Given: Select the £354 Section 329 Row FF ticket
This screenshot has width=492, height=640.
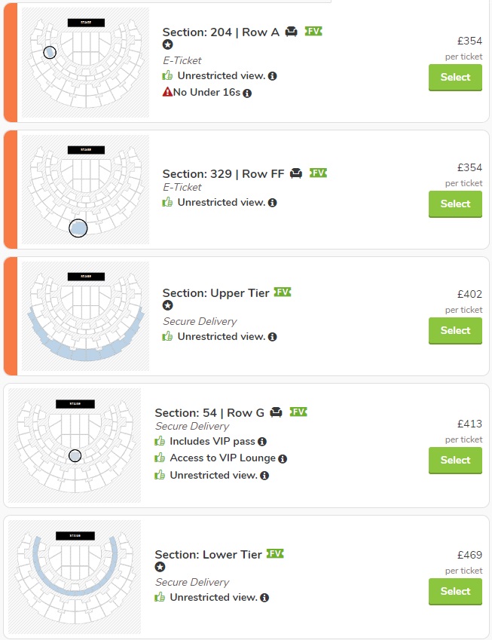Looking at the screenshot, I should (455, 204).
